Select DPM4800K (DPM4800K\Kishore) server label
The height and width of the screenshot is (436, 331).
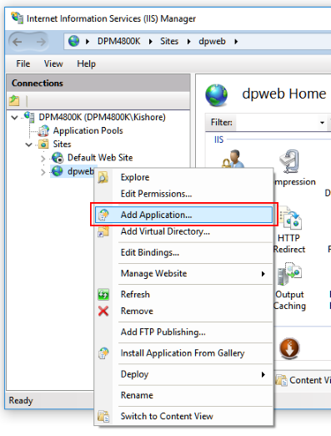point(102,117)
